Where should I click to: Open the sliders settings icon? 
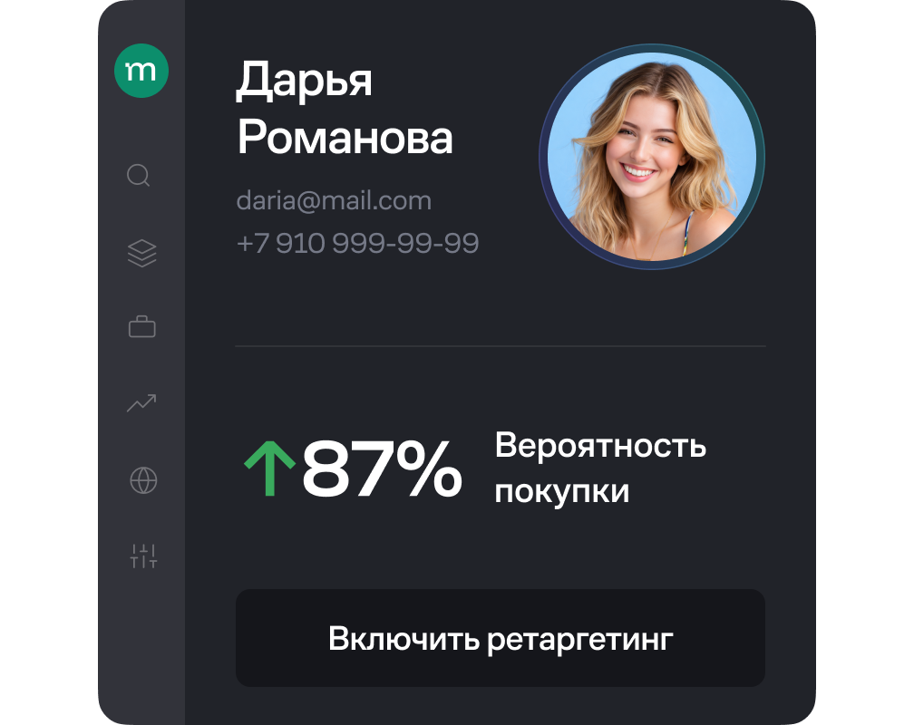click(x=143, y=556)
